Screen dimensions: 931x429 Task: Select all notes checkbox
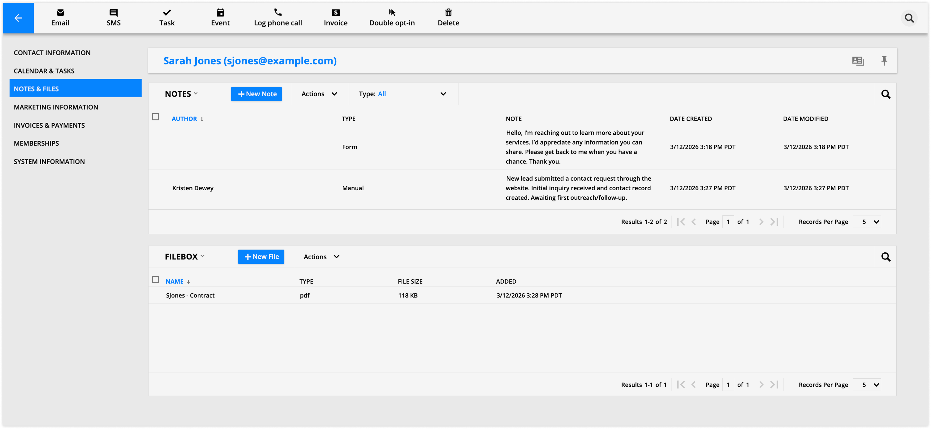click(x=155, y=117)
